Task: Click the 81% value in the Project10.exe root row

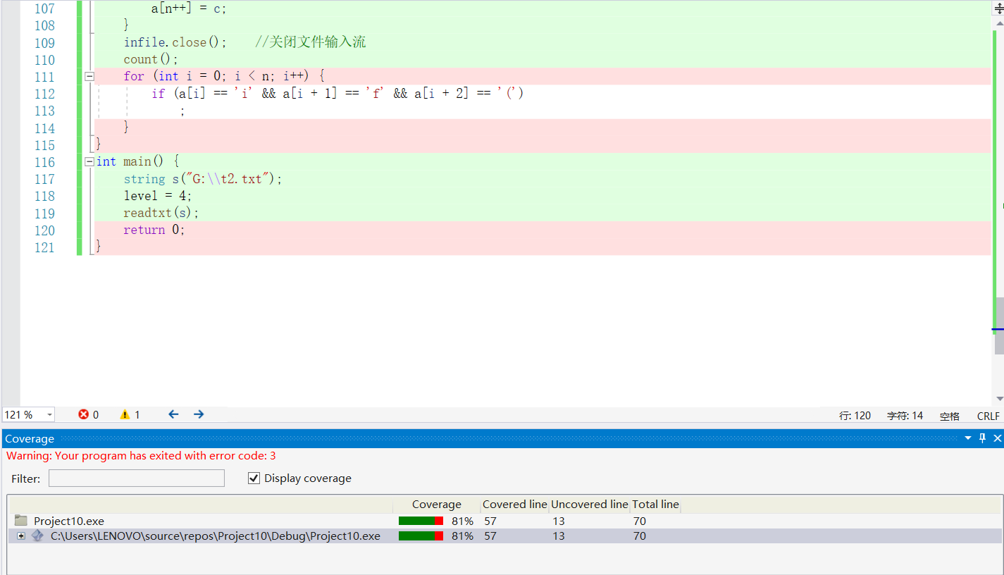Action: pos(462,521)
